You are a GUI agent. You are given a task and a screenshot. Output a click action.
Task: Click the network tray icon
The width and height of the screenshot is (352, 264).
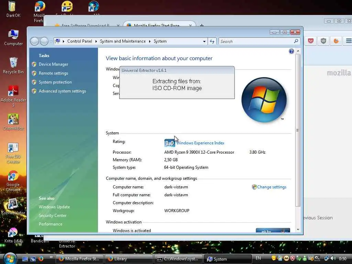click(327, 258)
